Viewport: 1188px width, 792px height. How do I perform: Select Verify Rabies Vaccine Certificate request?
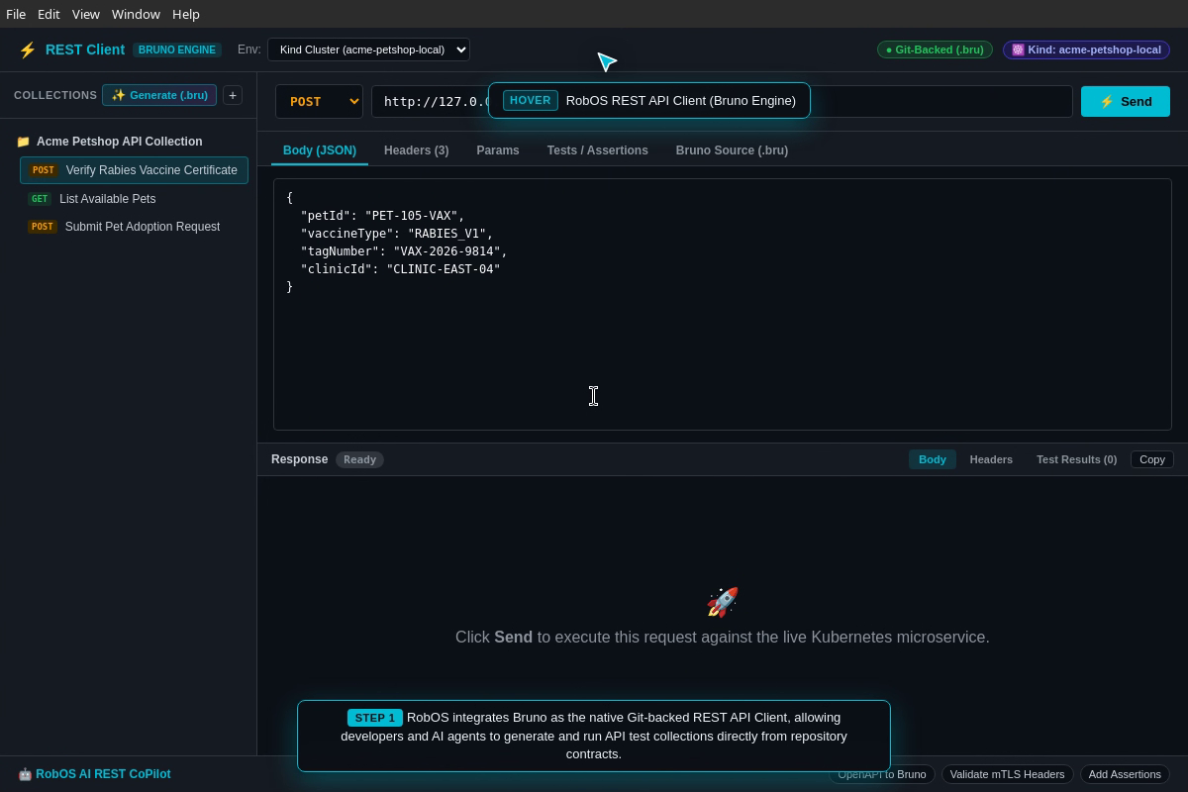click(x=134, y=170)
